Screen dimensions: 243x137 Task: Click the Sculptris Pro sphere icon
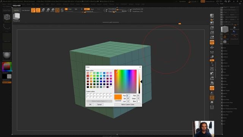(62, 10)
